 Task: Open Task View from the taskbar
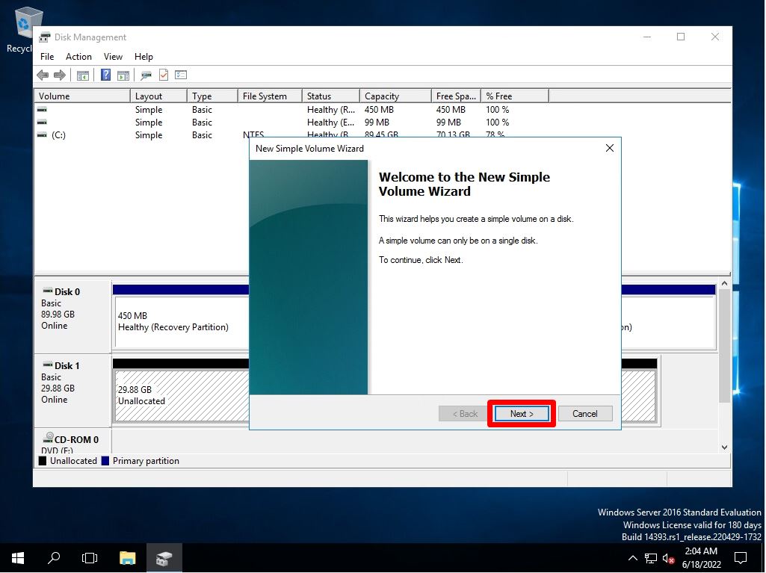click(89, 557)
